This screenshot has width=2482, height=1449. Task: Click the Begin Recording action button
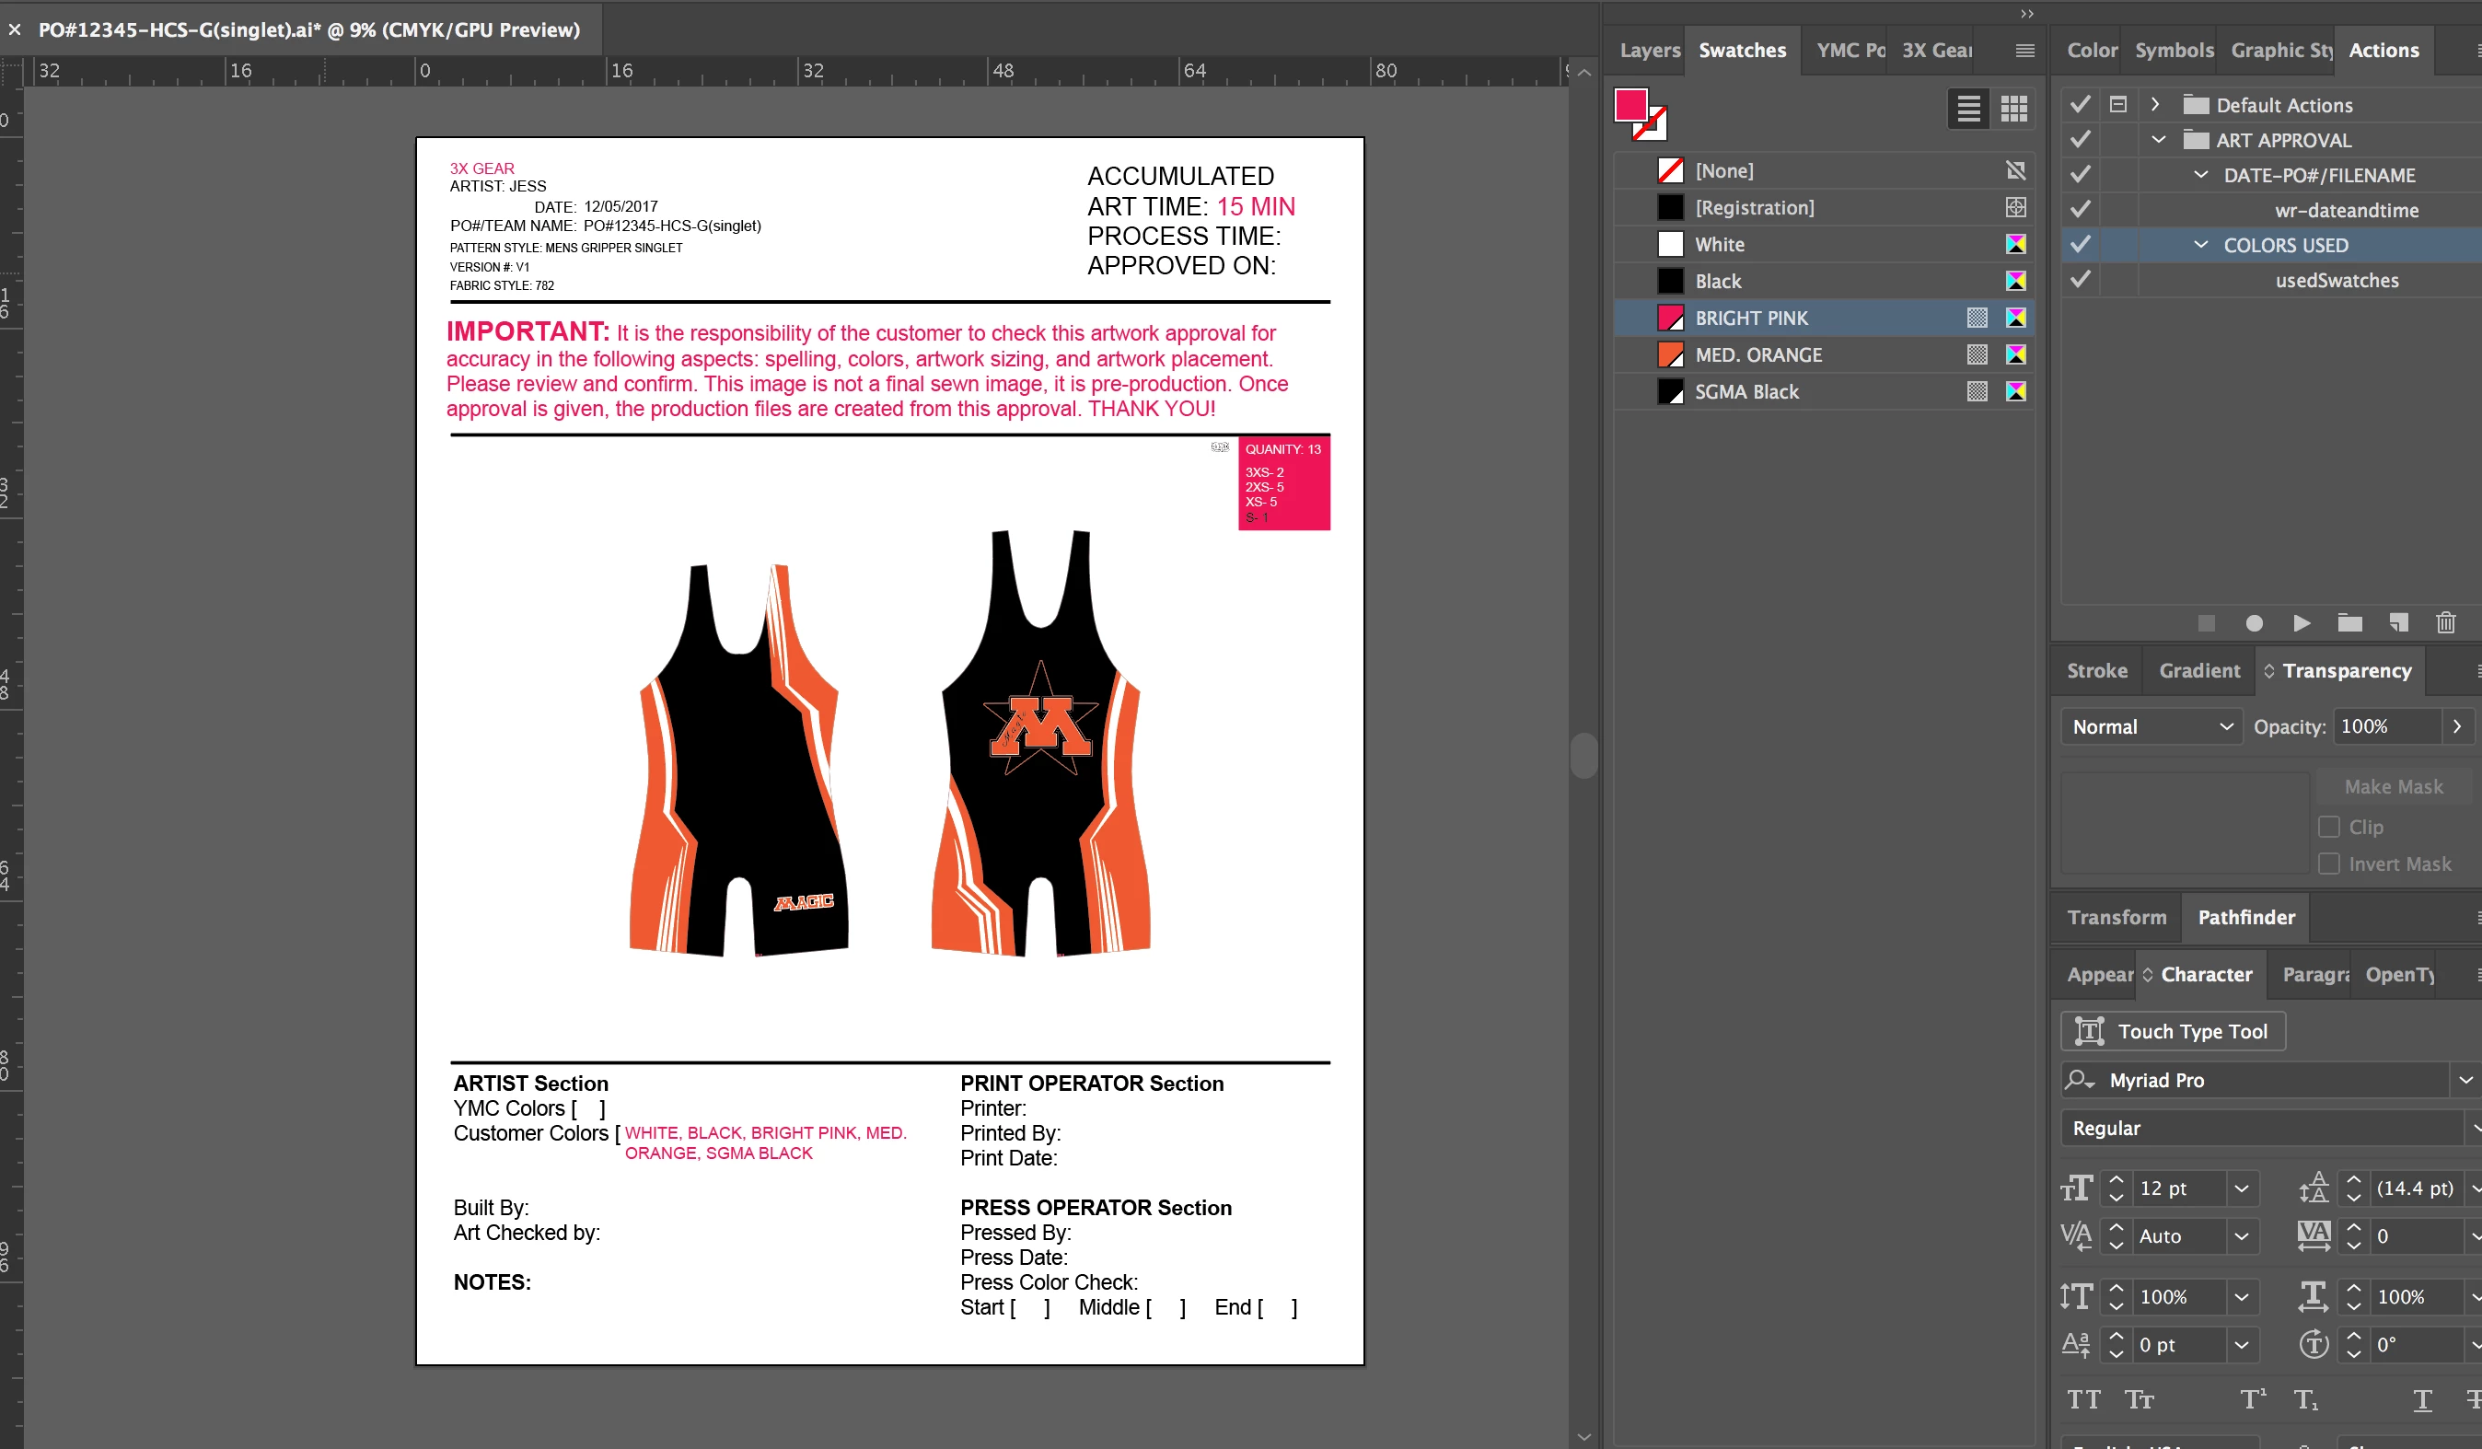click(2254, 622)
